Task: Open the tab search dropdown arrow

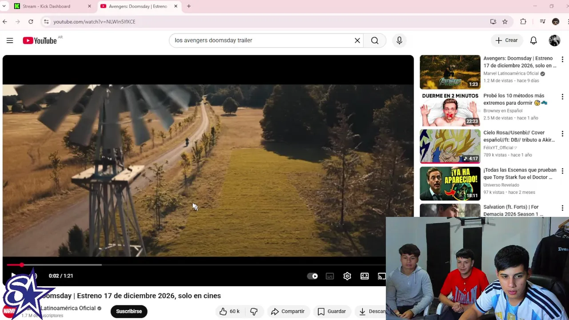Action: click(4, 6)
